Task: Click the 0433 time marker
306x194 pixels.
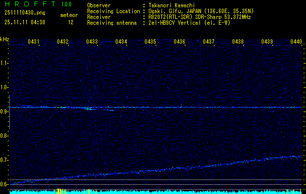Action: (92, 42)
